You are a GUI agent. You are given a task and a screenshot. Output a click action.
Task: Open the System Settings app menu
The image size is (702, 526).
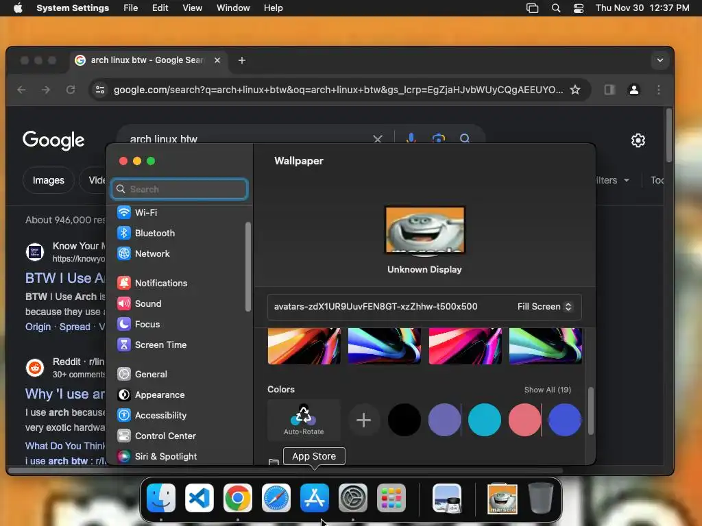tap(73, 8)
